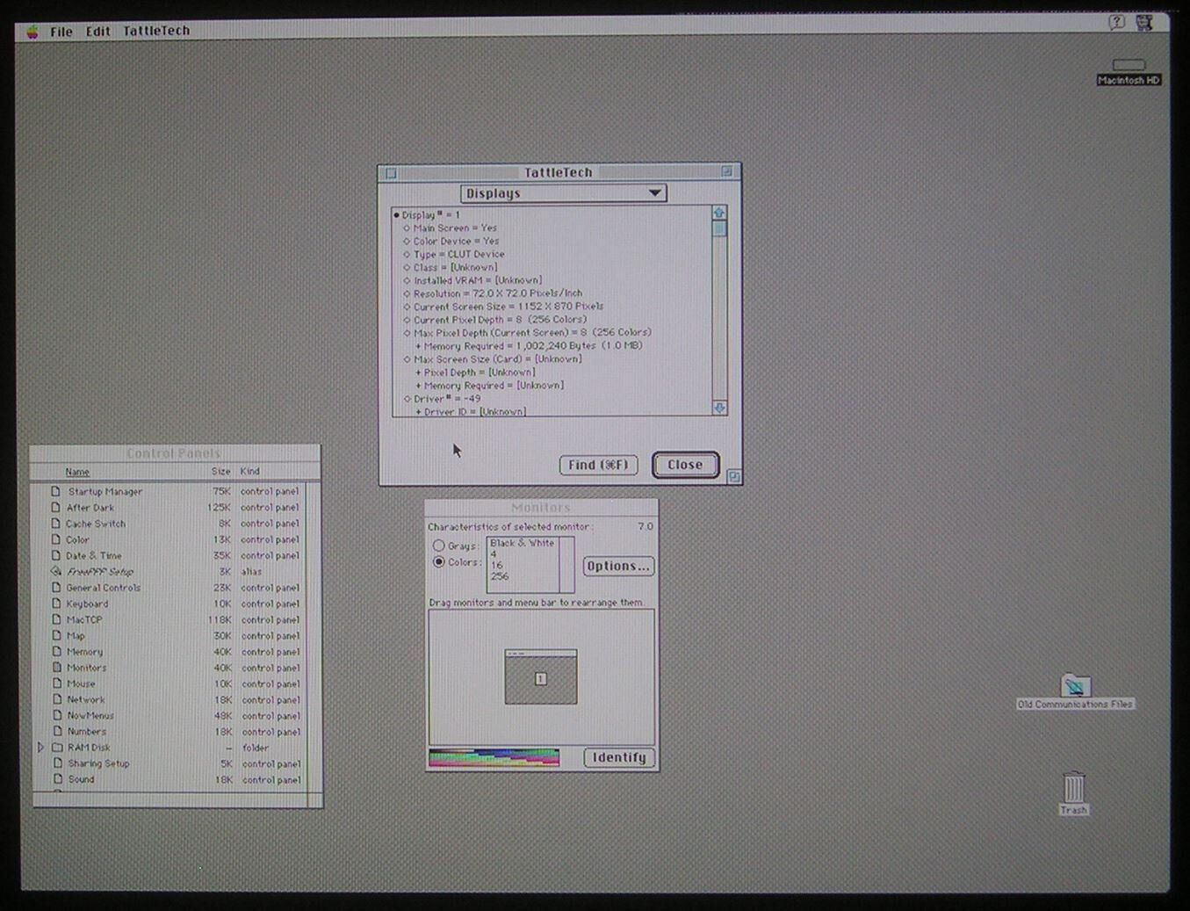This screenshot has width=1190, height=911.
Task: Click the Options... button in Monitors
Action: click(618, 566)
